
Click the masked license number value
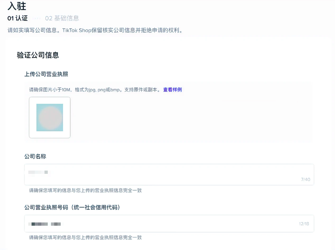pos(45,223)
